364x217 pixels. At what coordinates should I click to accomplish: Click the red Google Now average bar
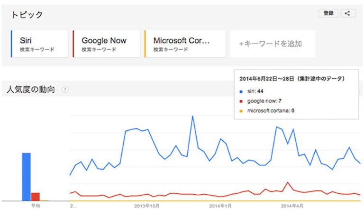pos(36,197)
